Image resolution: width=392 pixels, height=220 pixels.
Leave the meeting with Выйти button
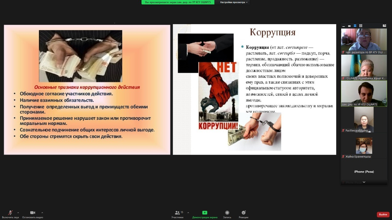pos(383,214)
